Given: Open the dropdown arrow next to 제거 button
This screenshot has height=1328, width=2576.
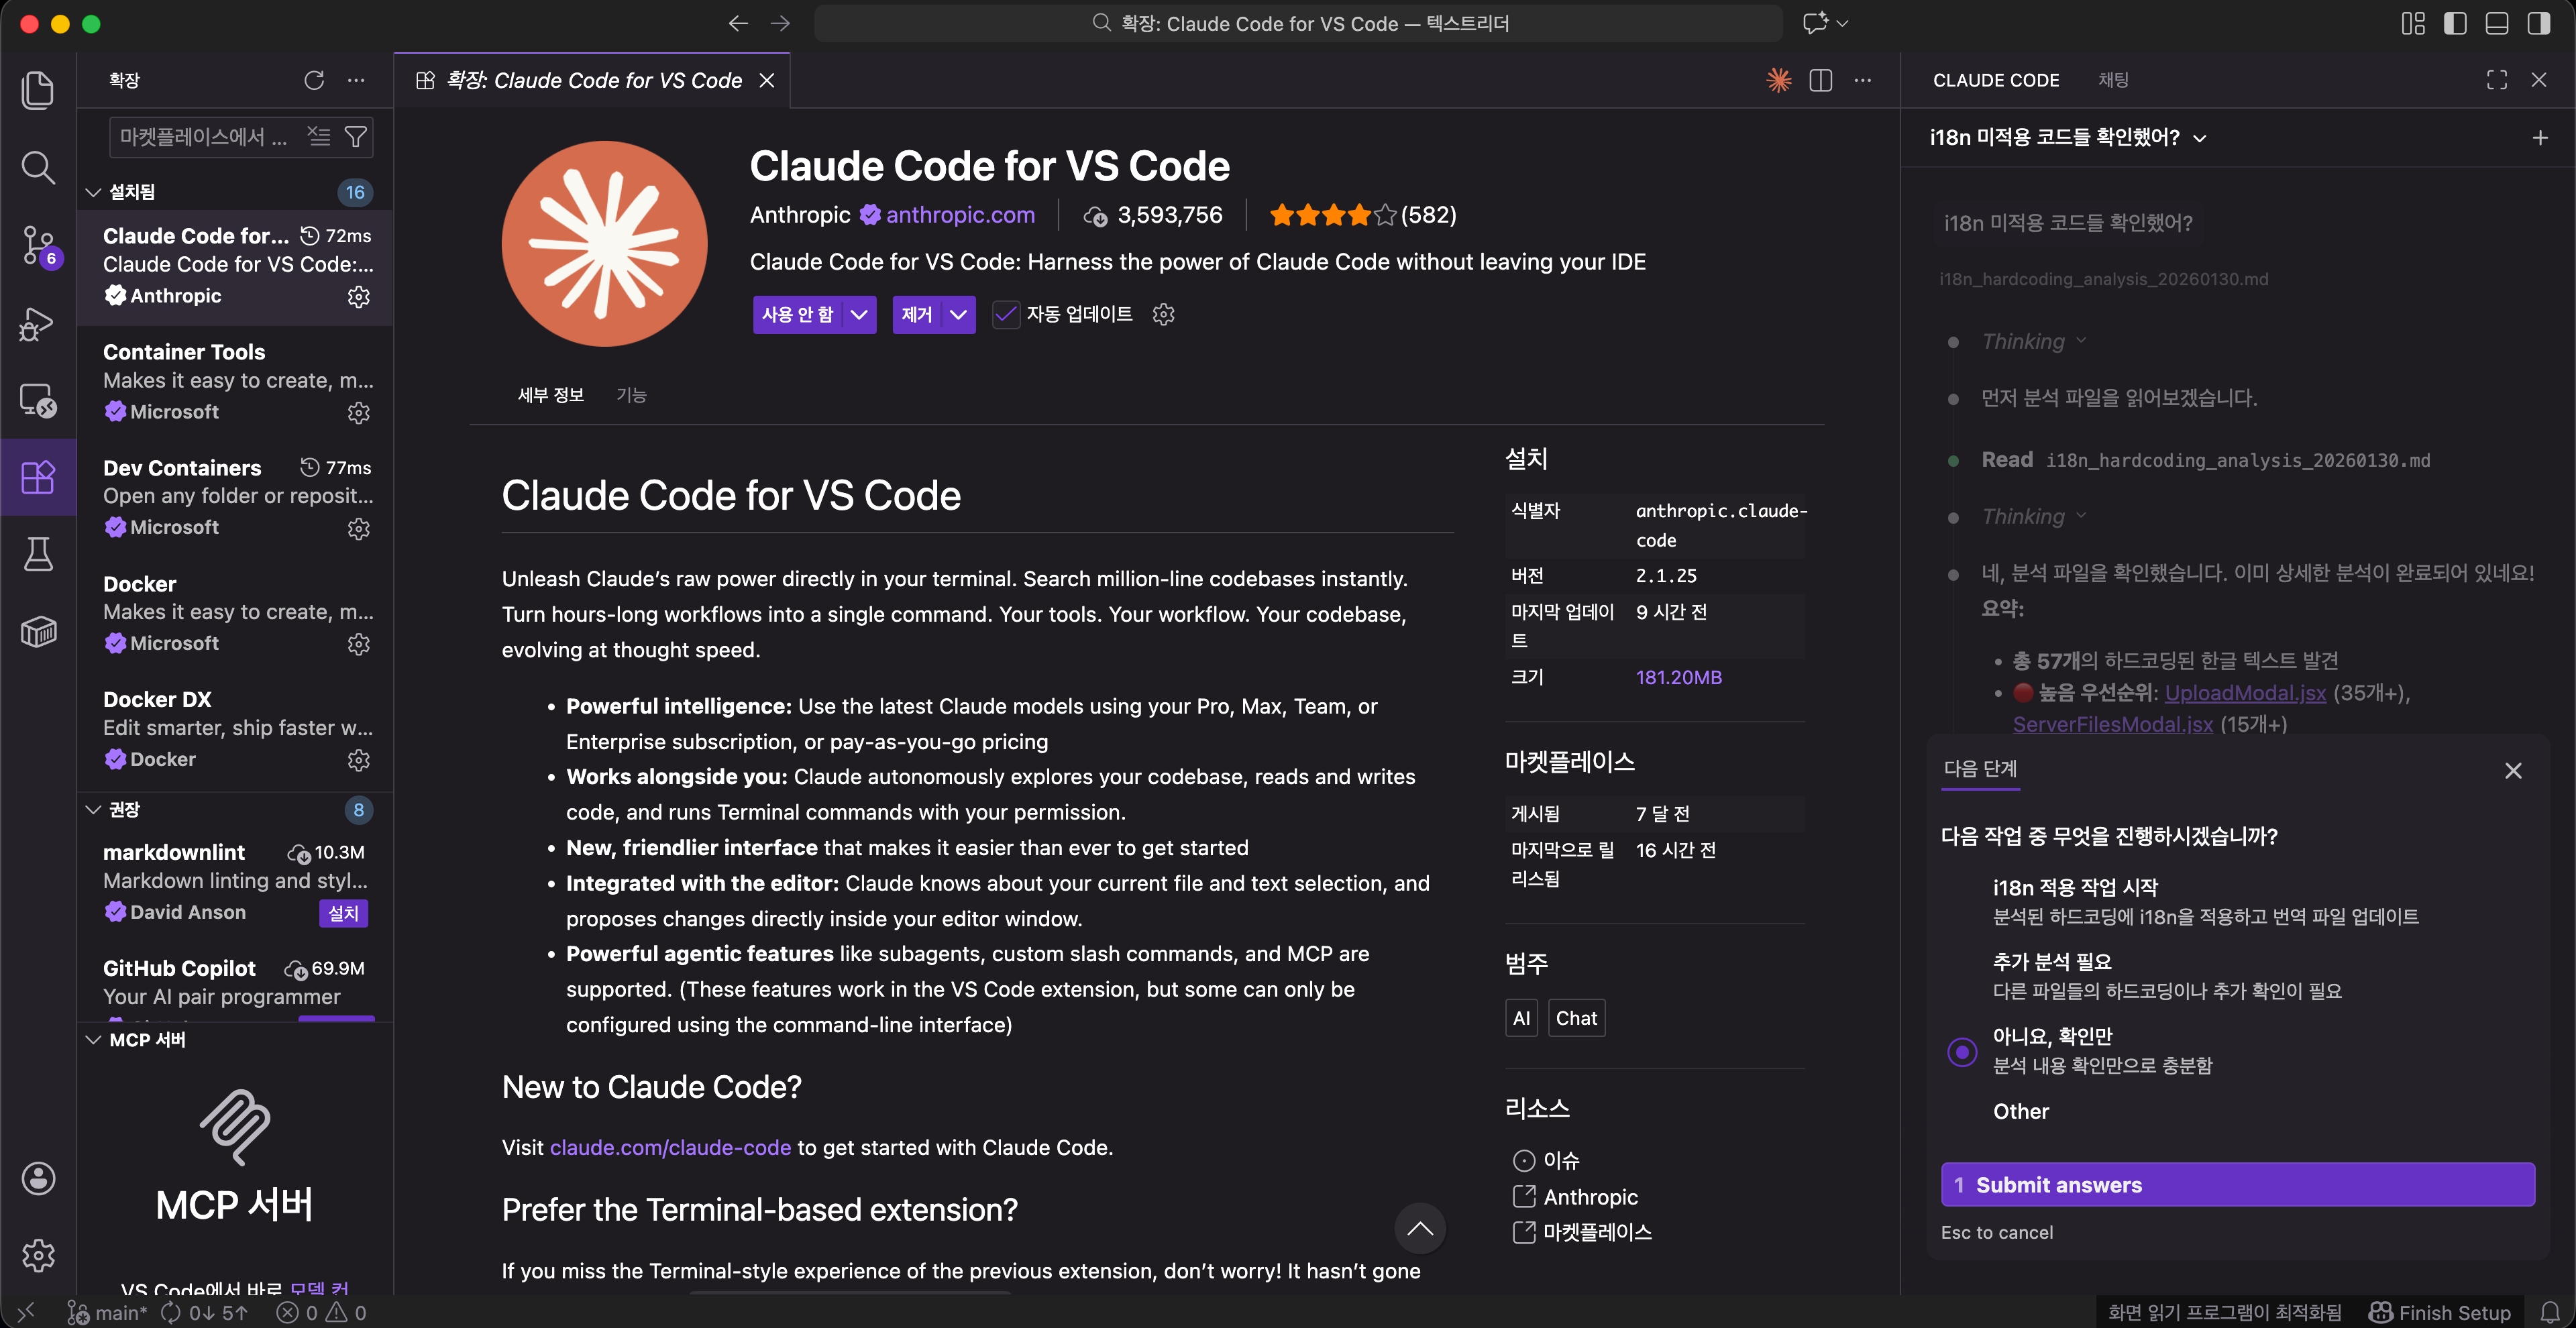Looking at the screenshot, I should [958, 314].
